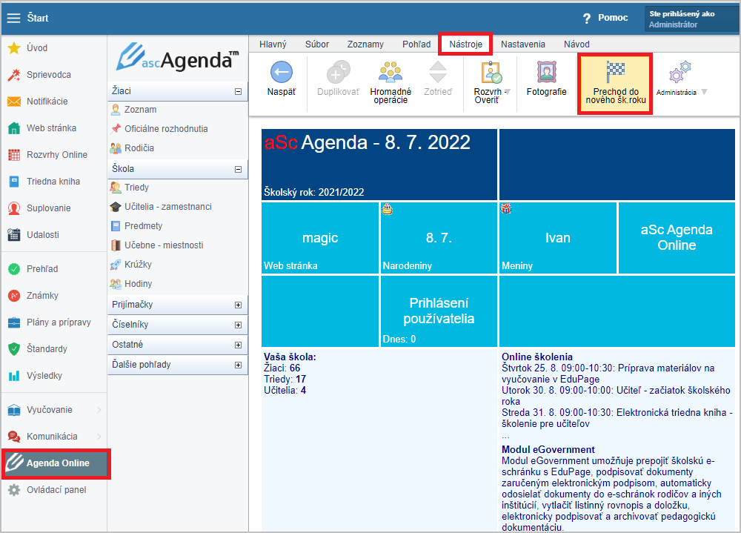Switch to the Nástroje tab
Image resolution: width=741 pixels, height=533 pixels.
click(x=465, y=44)
